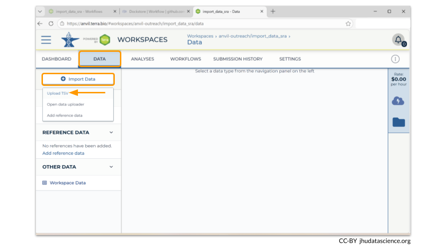Open the cloud environment details icon
This screenshot has width=448, height=252.
(x=398, y=101)
